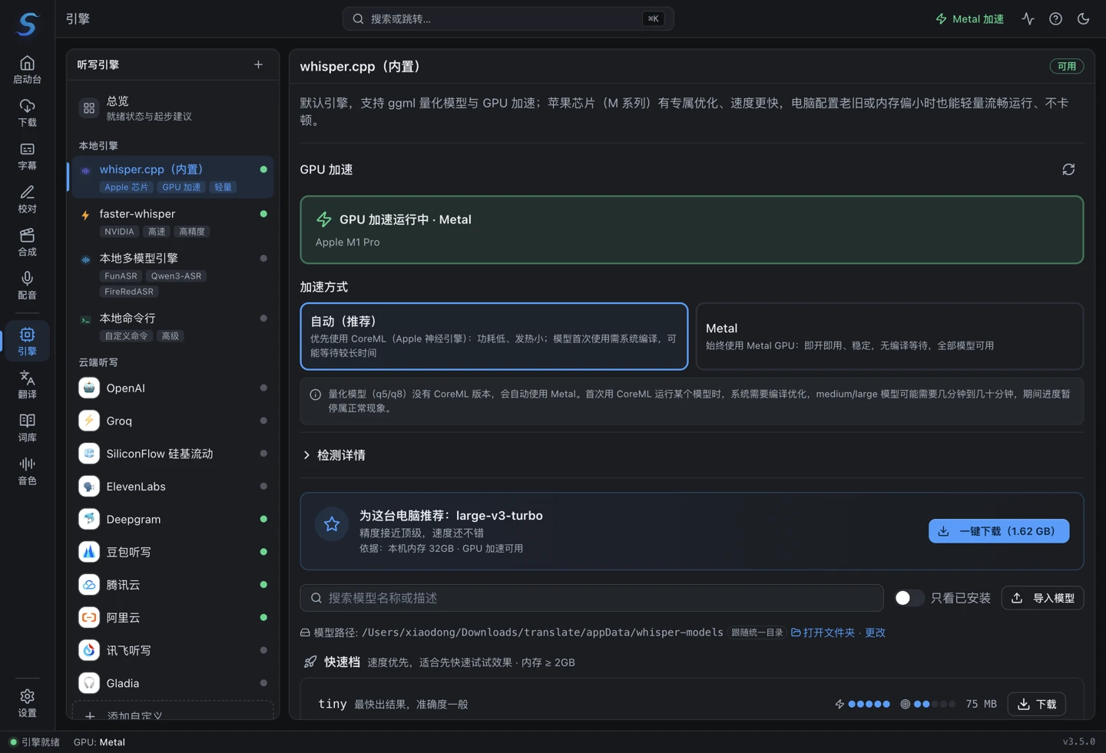Select the 阿里云 engine
Image resolution: width=1106 pixels, height=753 pixels.
tap(174, 617)
